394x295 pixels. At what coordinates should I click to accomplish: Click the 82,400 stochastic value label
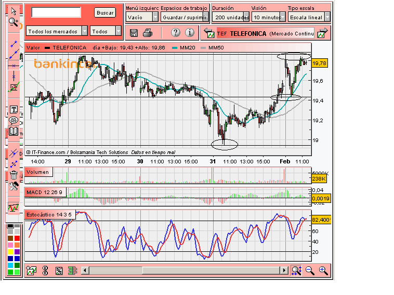pyautogui.click(x=321, y=220)
